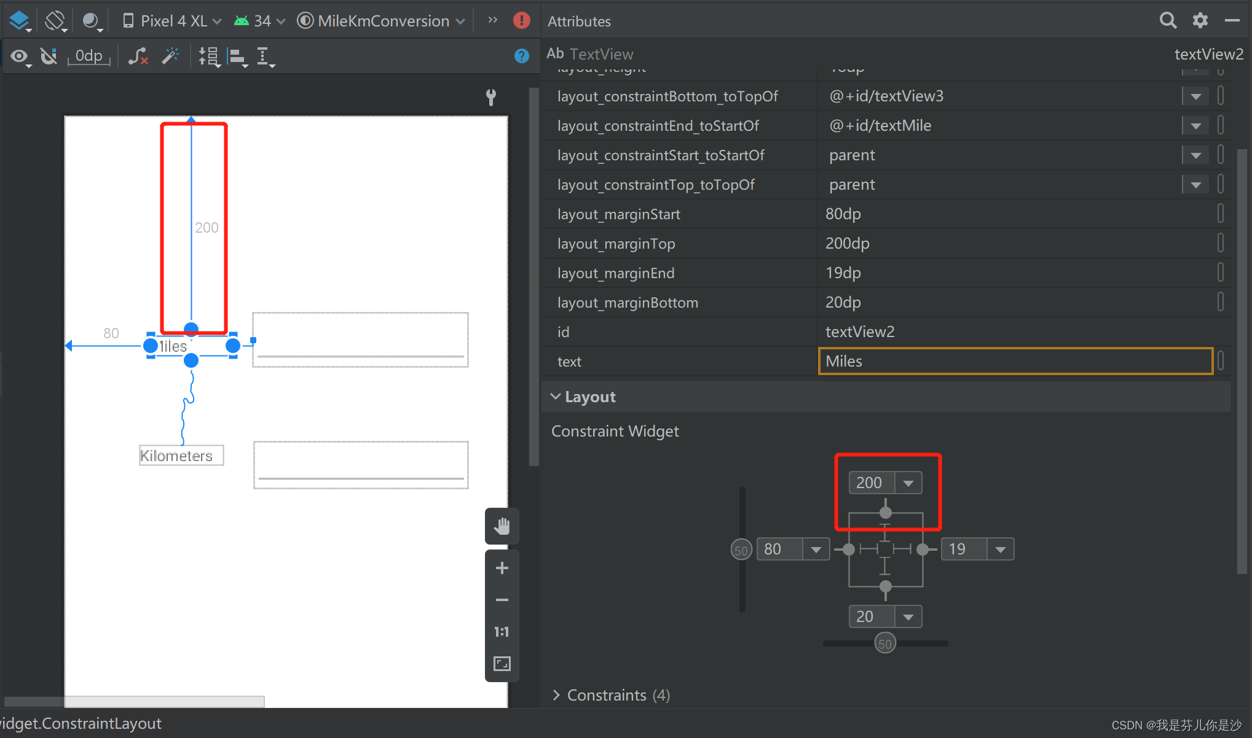Viewport: 1252px width, 738px height.
Task: Toggle autoconnect to parent magnet icon
Action: [x=49, y=56]
